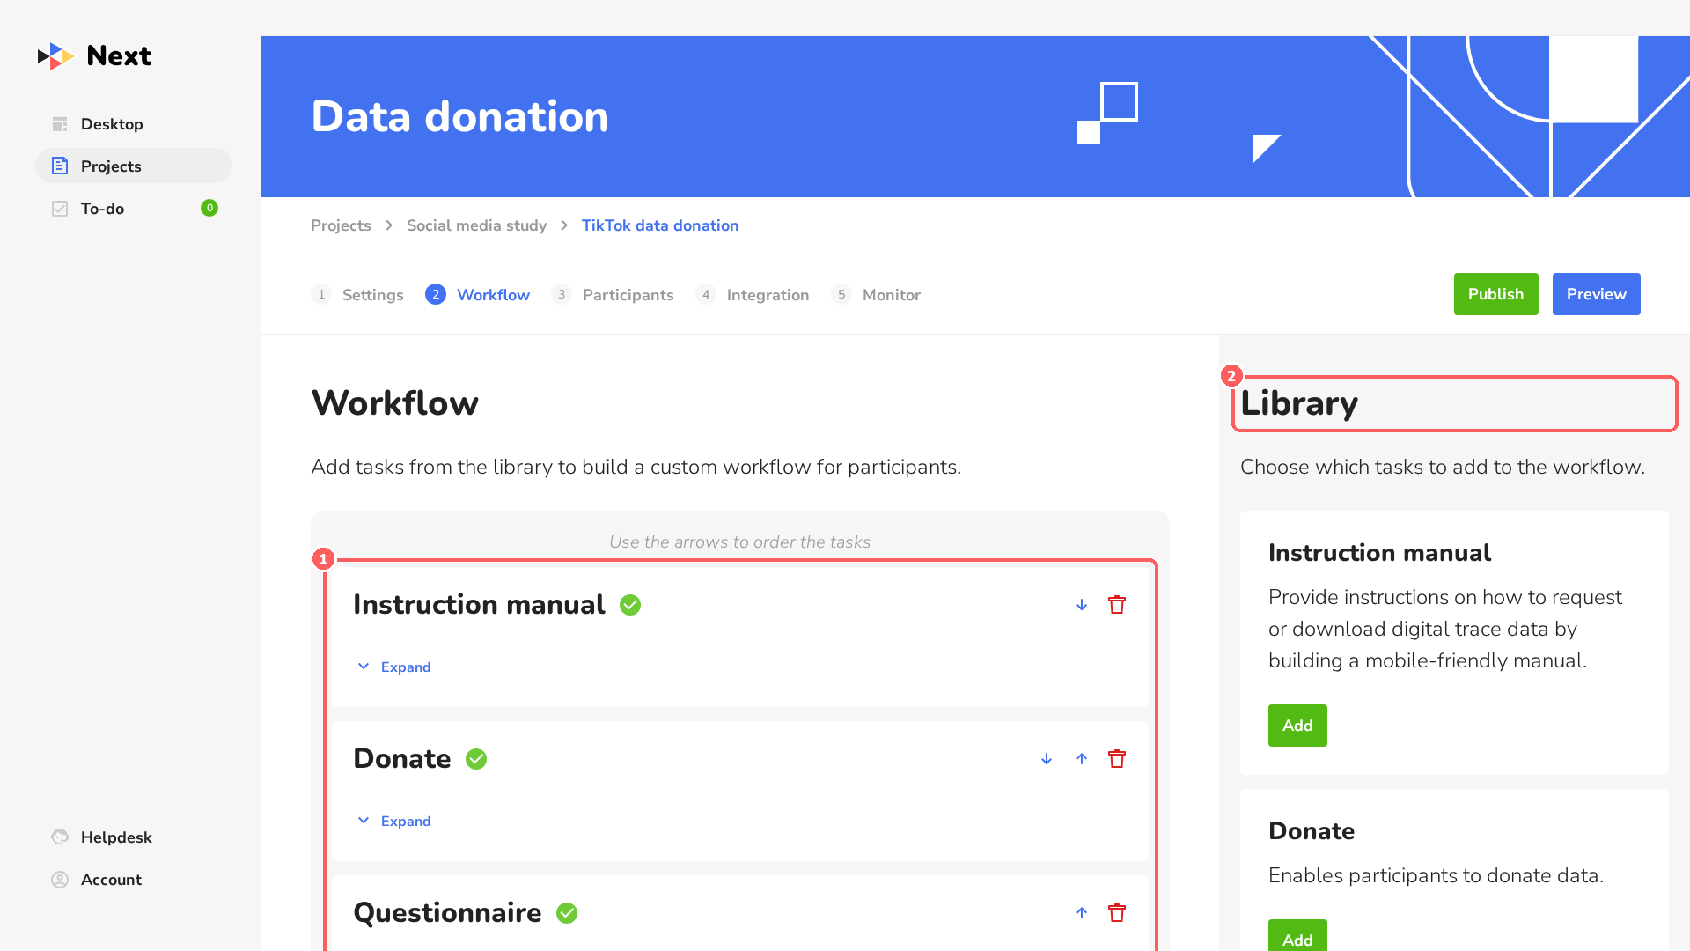Move Questionnaire task up
The image size is (1690, 951).
(x=1082, y=913)
